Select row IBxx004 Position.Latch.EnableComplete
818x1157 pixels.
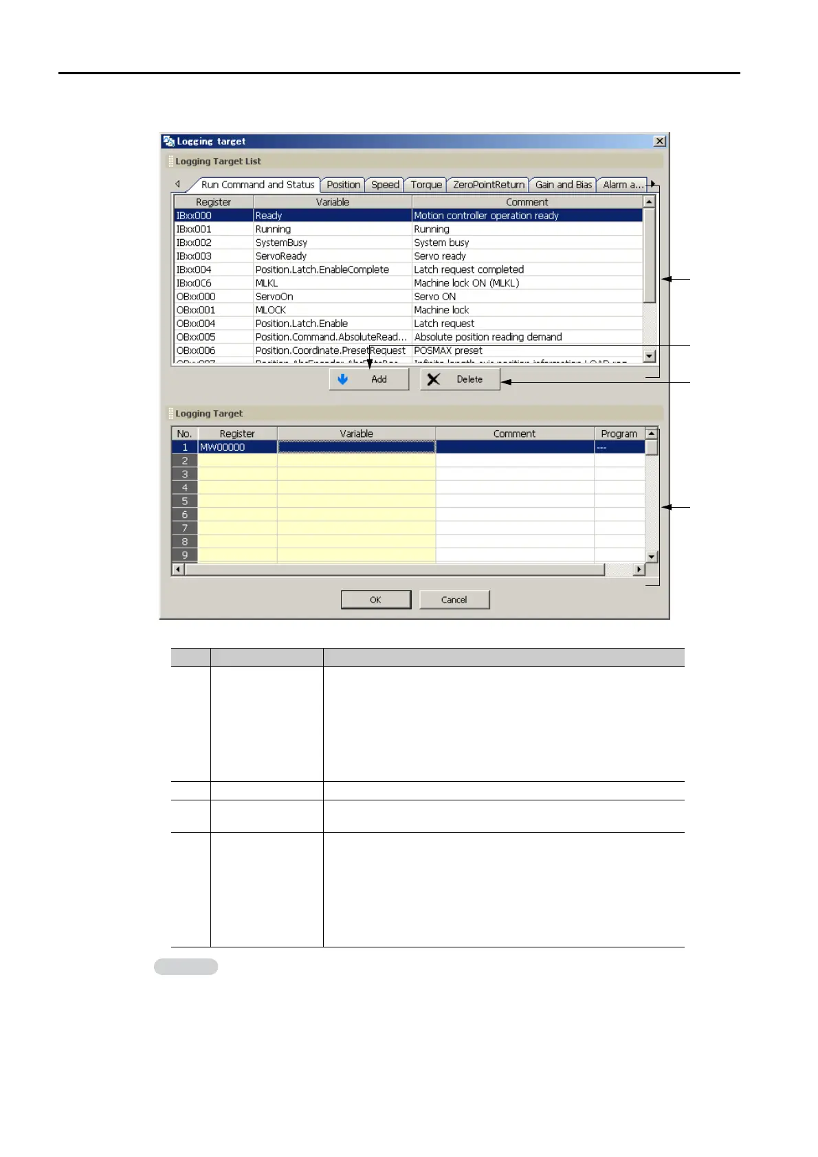pos(408,269)
